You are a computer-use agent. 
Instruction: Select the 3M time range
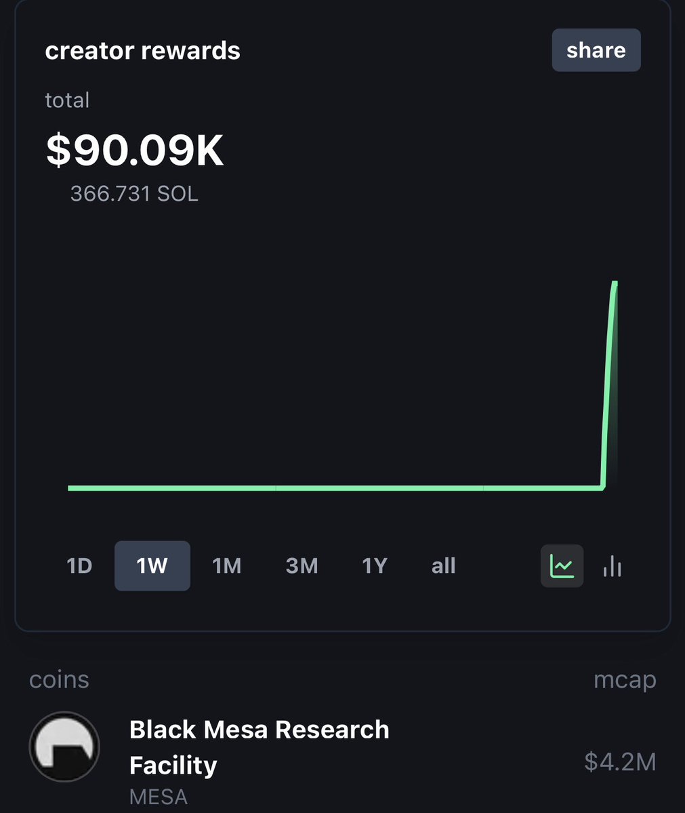[x=302, y=566]
